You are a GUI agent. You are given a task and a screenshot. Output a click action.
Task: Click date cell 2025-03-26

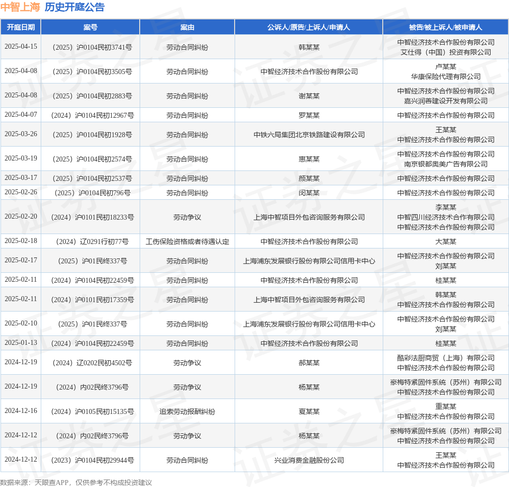click(x=21, y=134)
